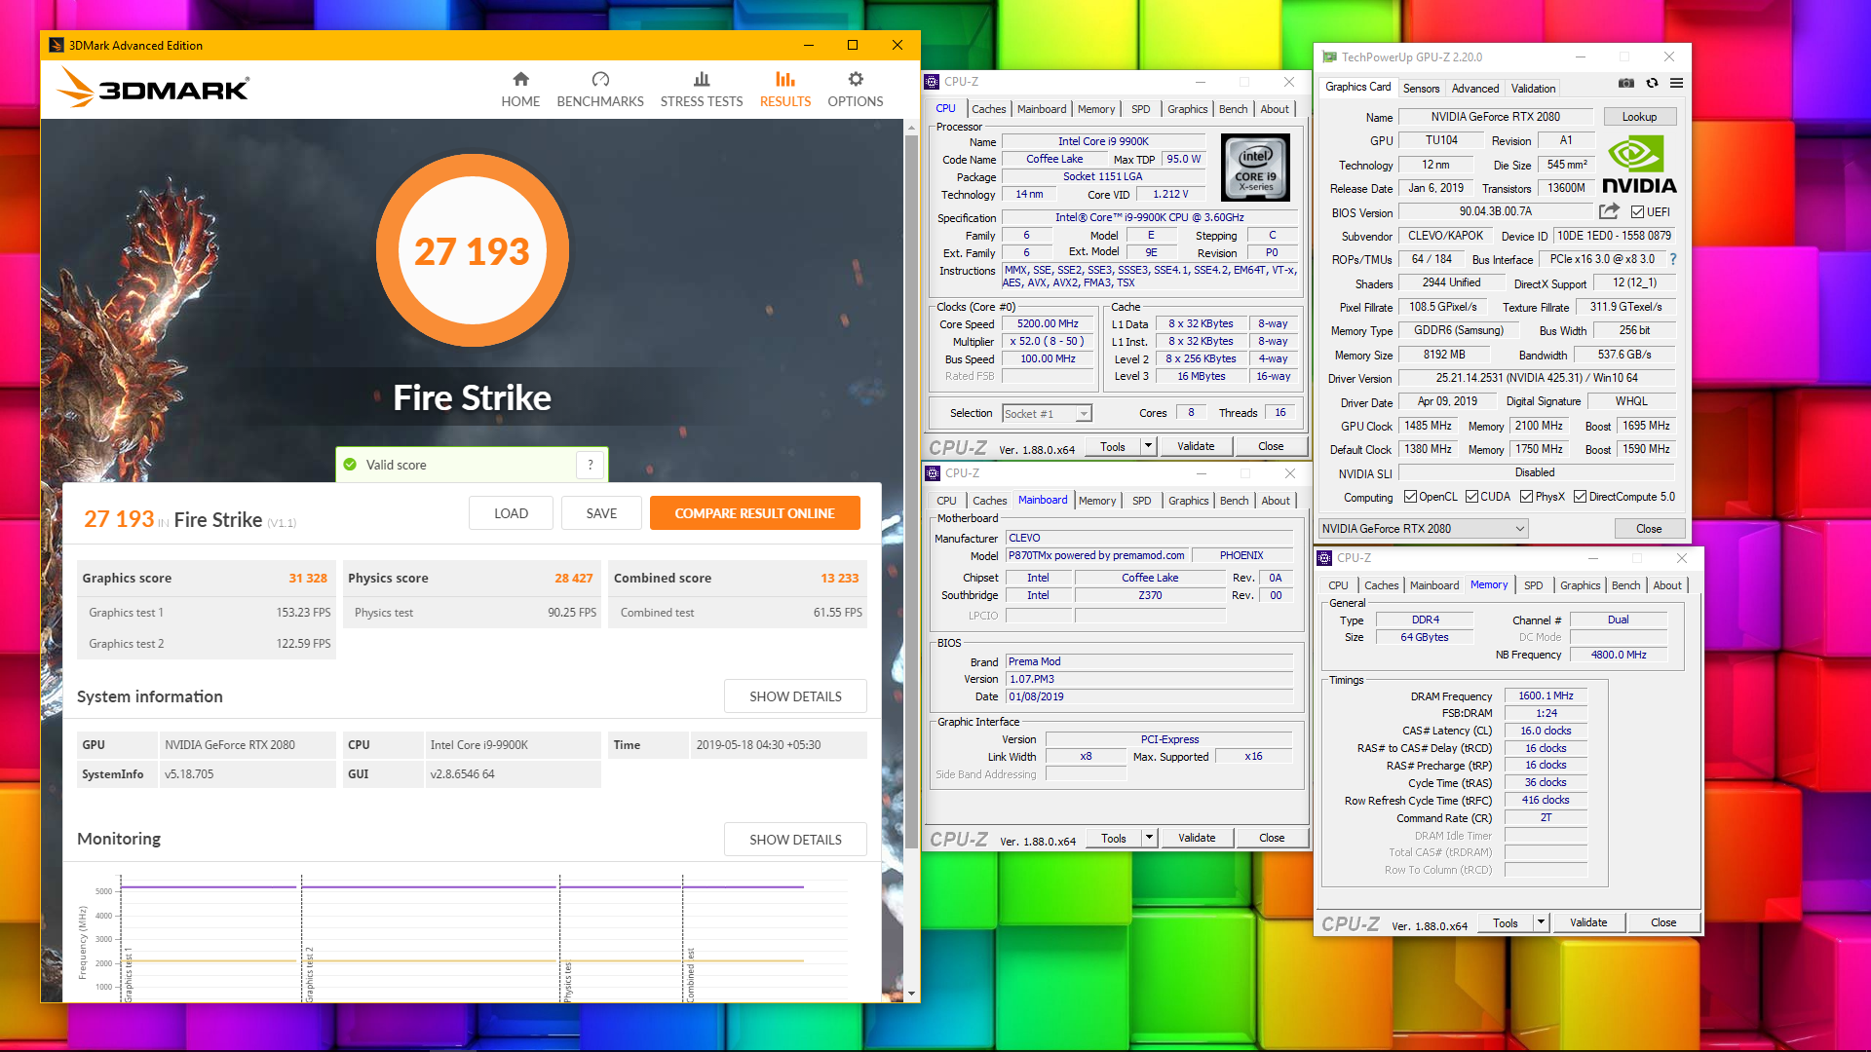Click the Physics score value 28 427
Viewport: 1871px width, 1052px height.
point(574,578)
